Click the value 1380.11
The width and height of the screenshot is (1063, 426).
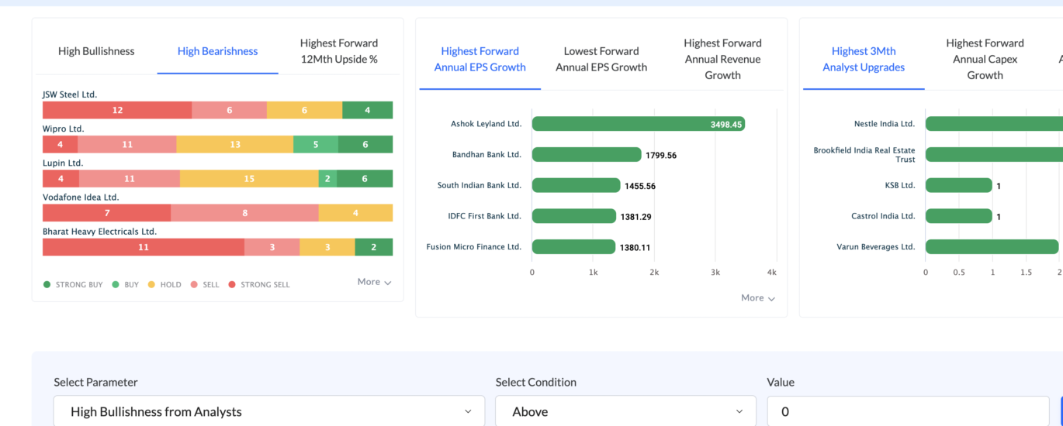click(635, 248)
